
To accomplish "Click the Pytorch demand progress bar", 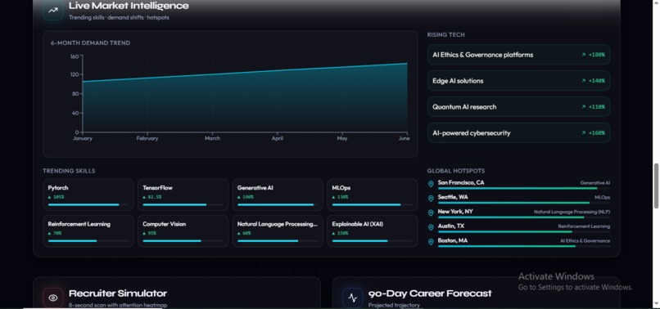I will click(88, 204).
